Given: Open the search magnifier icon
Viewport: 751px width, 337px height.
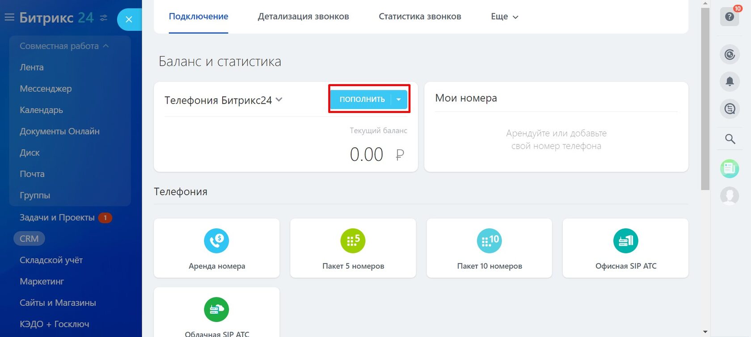Looking at the screenshot, I should coord(730,139).
